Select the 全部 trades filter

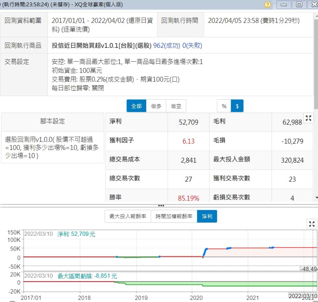pyautogui.click(x=136, y=106)
